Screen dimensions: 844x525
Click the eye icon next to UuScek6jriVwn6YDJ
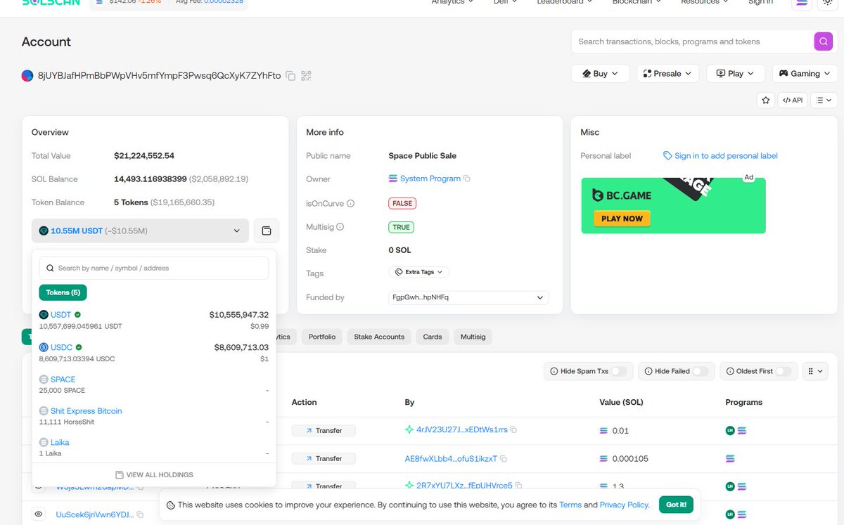click(39, 514)
